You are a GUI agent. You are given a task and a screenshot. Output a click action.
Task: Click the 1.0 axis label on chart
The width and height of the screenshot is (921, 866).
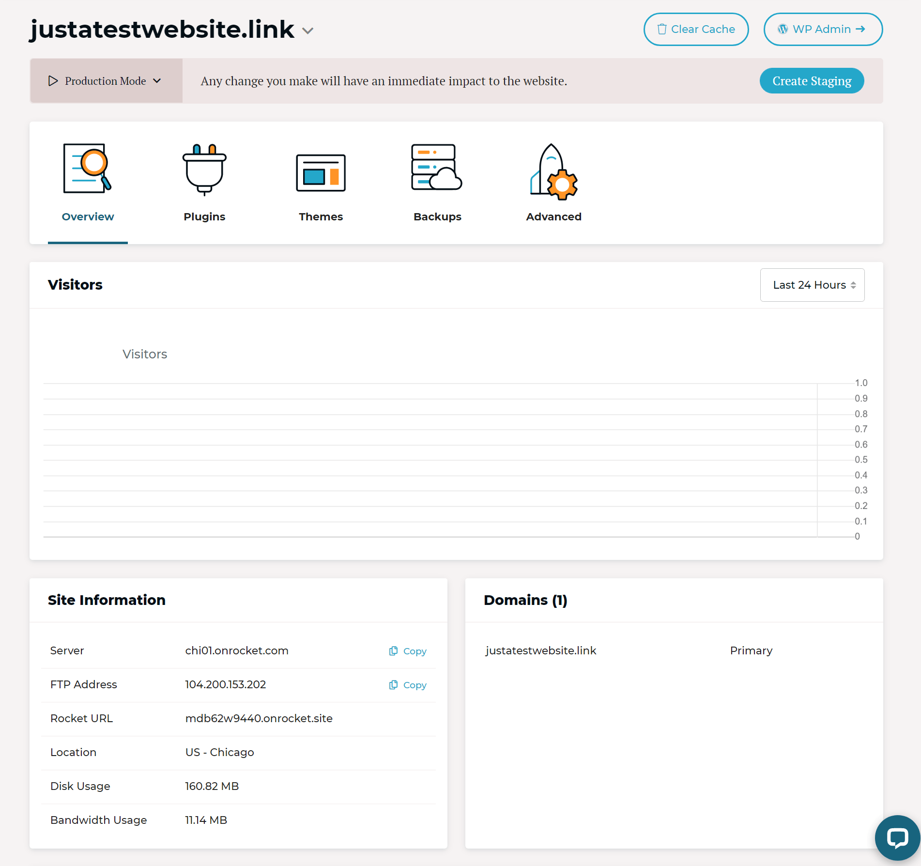pyautogui.click(x=861, y=383)
